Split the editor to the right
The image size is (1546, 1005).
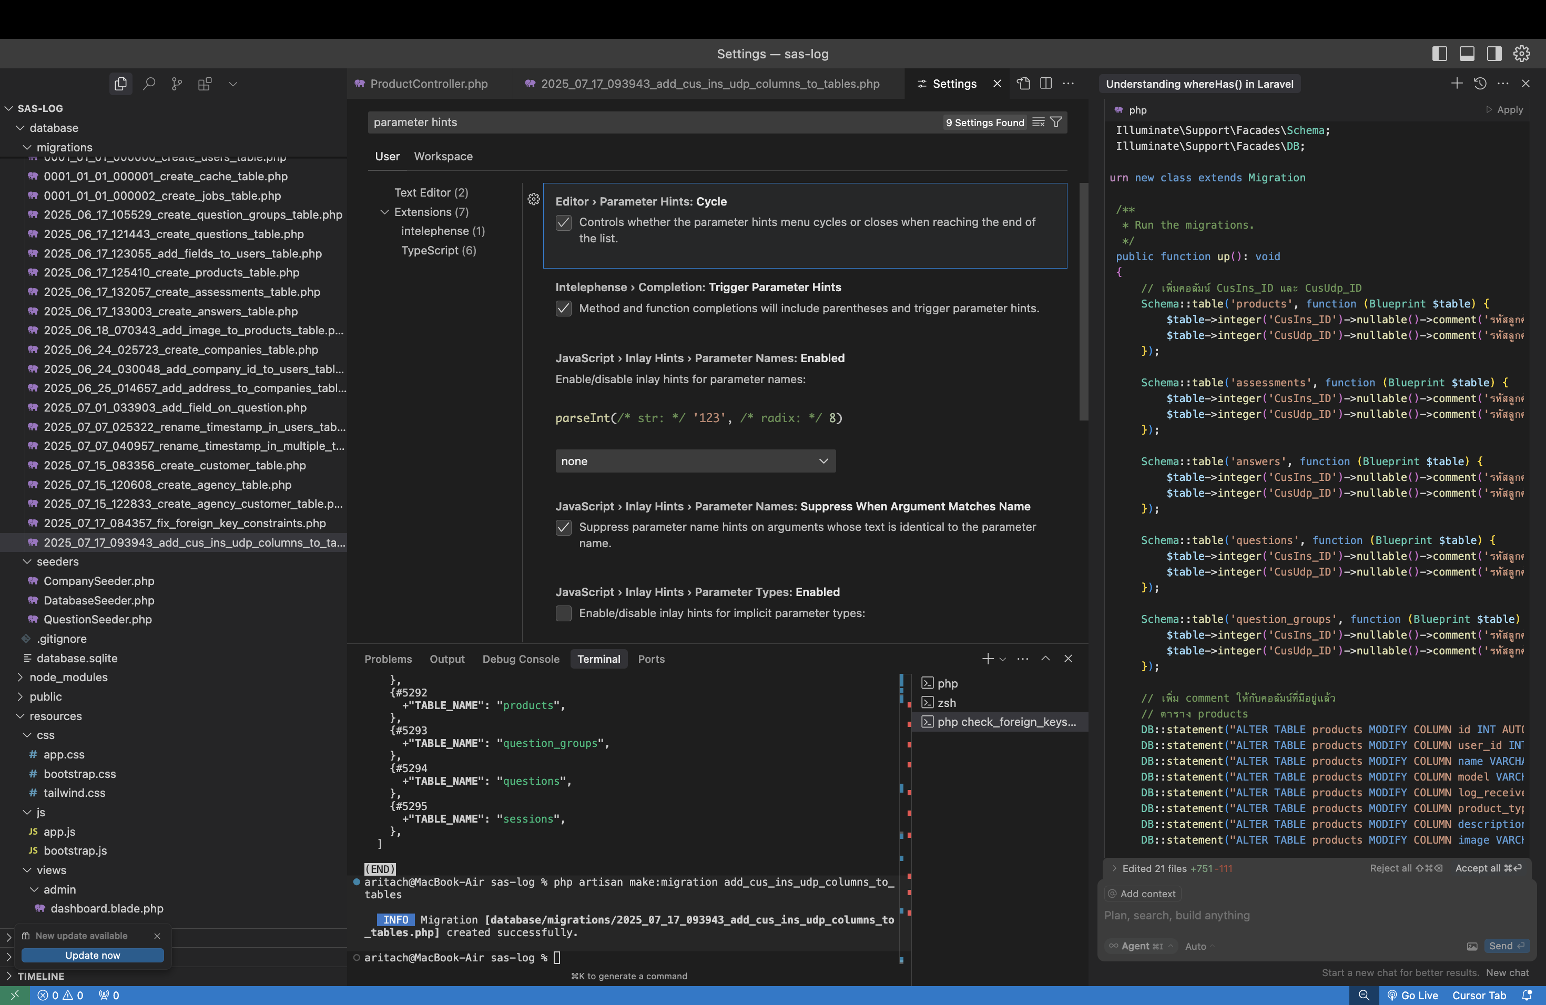click(x=1046, y=84)
